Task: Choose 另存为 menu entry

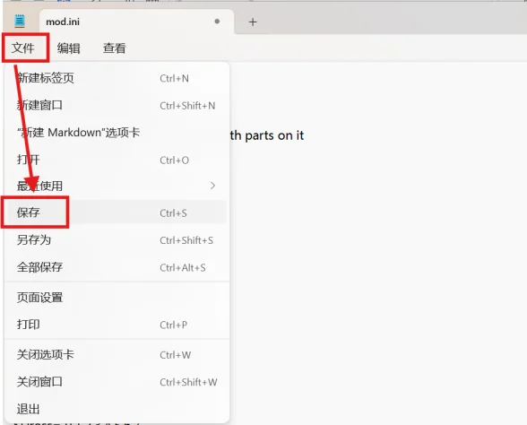Action: pyautogui.click(x=117, y=240)
